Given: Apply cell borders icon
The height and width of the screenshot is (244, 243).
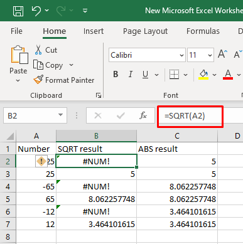Looking at the screenshot, I should click(x=174, y=75).
